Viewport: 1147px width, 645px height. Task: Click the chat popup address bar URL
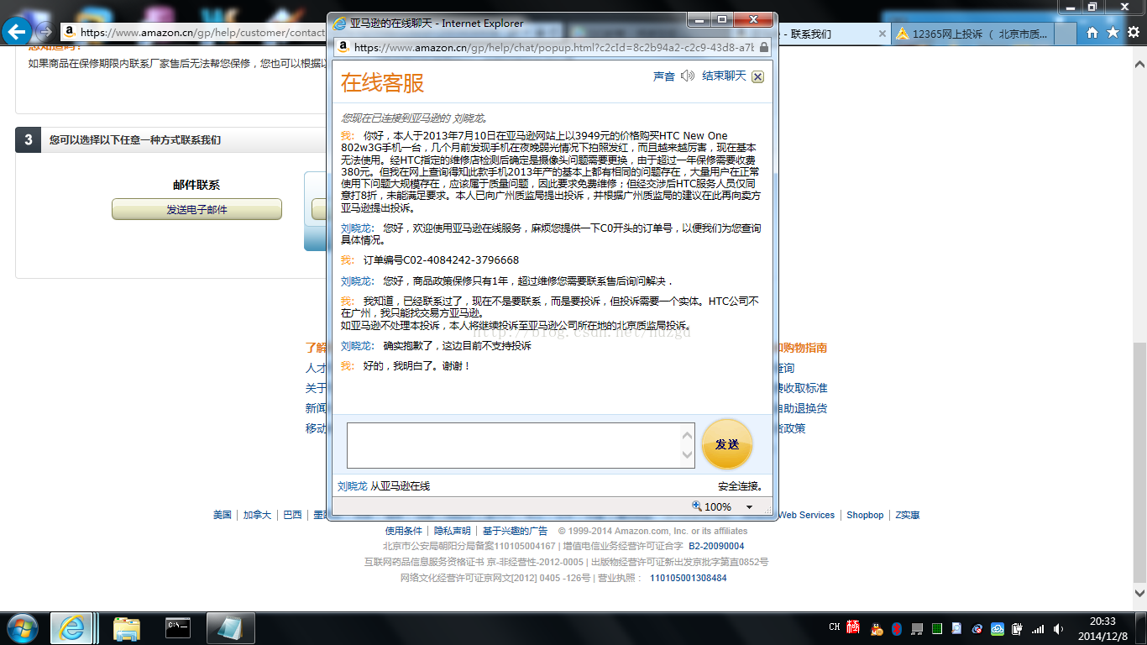(554, 48)
